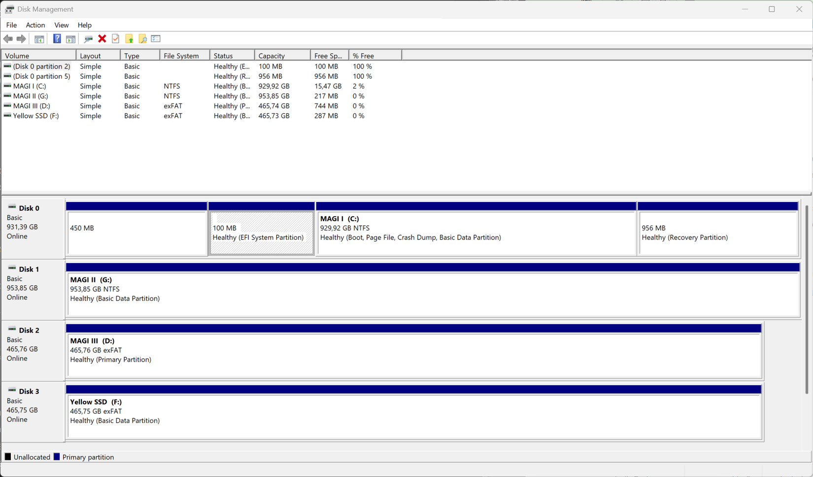Open the Action menu
813x477 pixels.
(35, 25)
